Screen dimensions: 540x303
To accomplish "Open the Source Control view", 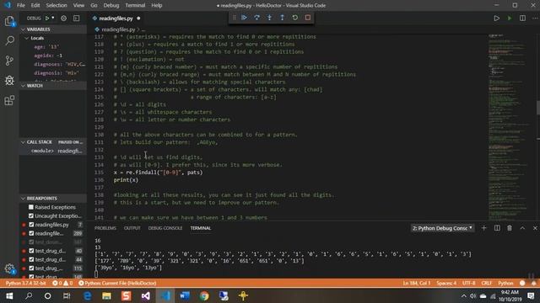I will coord(9,61).
